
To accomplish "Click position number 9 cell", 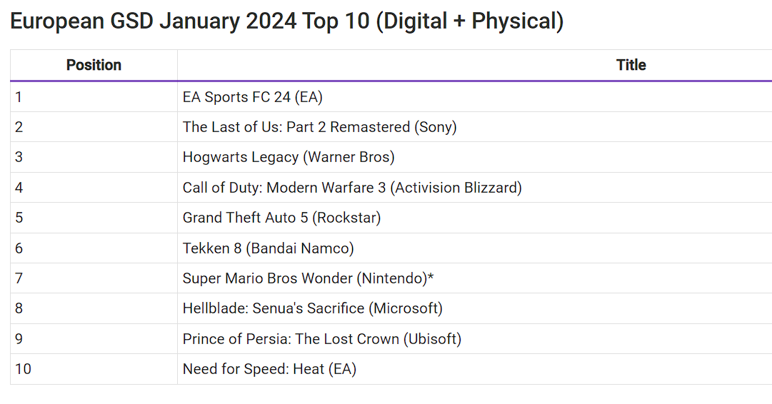I will [x=94, y=338].
